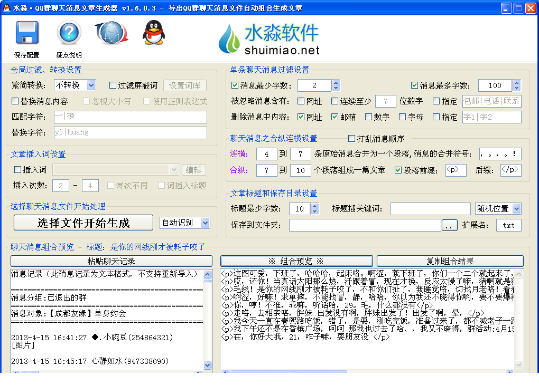Open the 繁简转换 dropdown showing 不转换

pos(74,85)
